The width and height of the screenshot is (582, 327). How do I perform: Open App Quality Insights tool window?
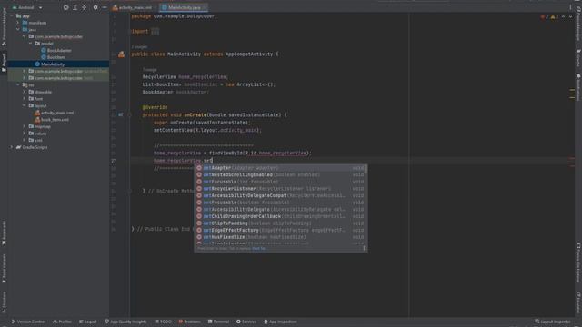125,322
